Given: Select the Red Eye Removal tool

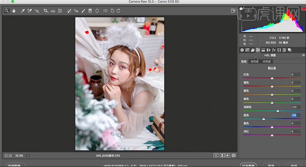Looking at the screenshot, I should (x=76, y=11).
